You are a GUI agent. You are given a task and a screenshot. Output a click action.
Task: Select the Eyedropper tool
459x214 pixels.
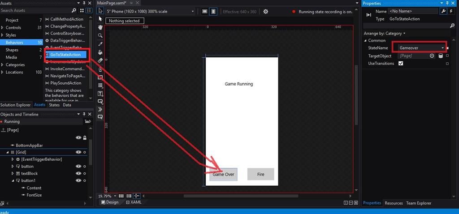click(100, 44)
